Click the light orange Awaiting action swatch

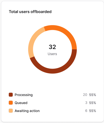(11, 111)
